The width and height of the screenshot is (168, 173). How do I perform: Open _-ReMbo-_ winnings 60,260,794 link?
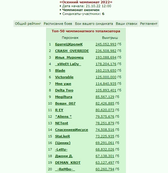pos(105,169)
